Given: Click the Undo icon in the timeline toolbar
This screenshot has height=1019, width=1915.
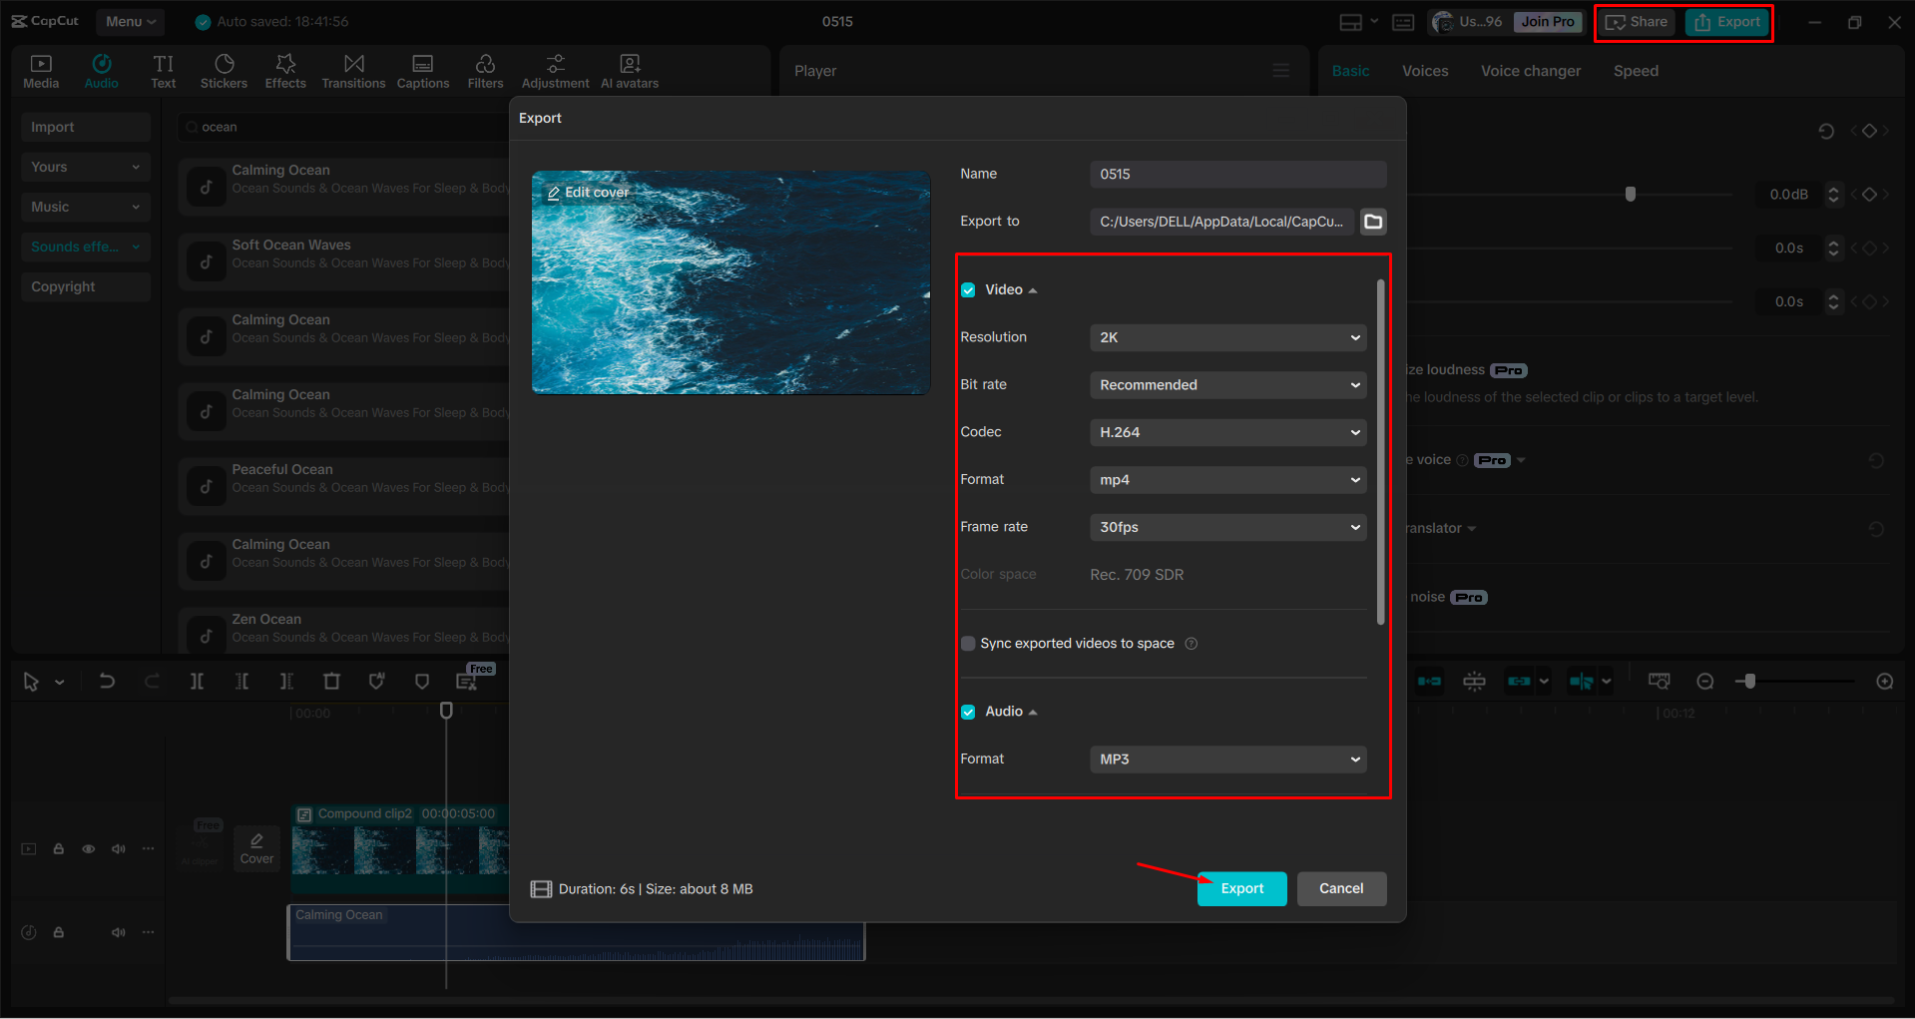Looking at the screenshot, I should point(107,681).
